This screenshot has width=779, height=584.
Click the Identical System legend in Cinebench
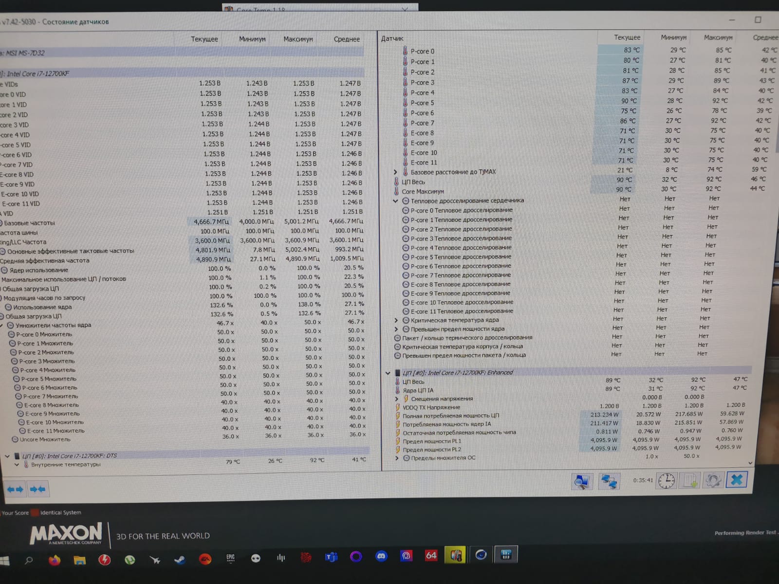tap(57, 512)
